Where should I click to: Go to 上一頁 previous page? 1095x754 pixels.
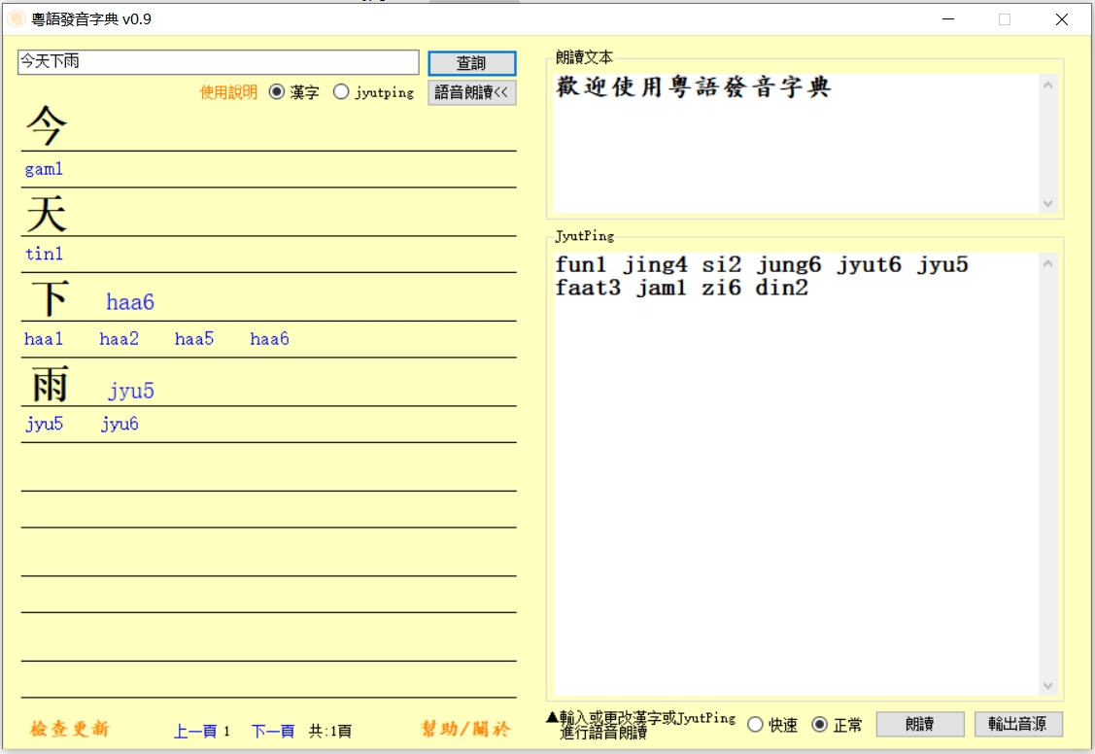coord(194,731)
